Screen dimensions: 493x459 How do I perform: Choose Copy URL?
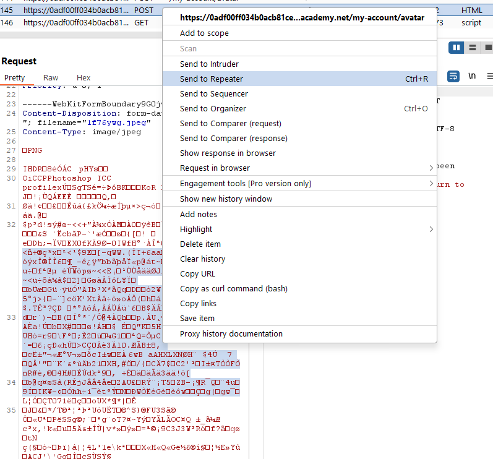299,273
